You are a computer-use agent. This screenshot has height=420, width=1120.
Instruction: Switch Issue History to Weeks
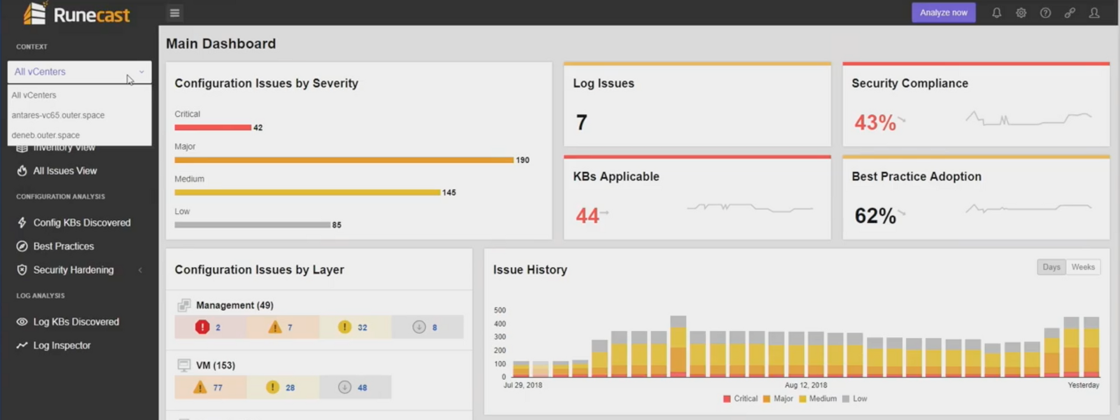click(1083, 267)
